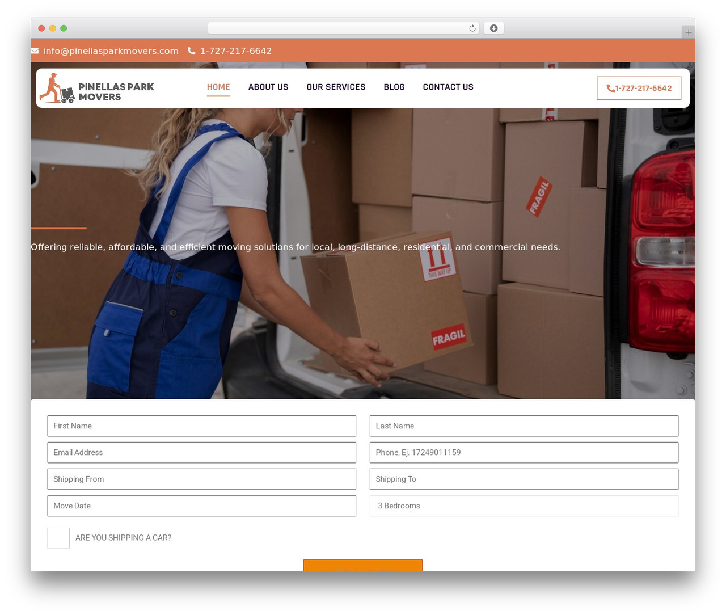
Task: Check the 'Are you shipping a car?' checkbox
Action: pyautogui.click(x=58, y=538)
